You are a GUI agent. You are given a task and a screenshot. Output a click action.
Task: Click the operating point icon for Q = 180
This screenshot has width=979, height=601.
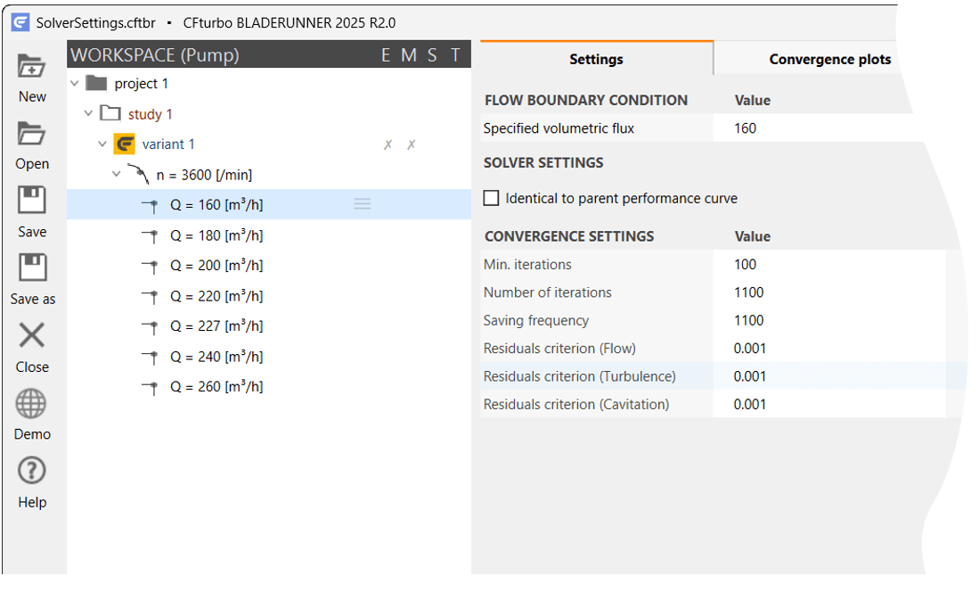coord(150,236)
